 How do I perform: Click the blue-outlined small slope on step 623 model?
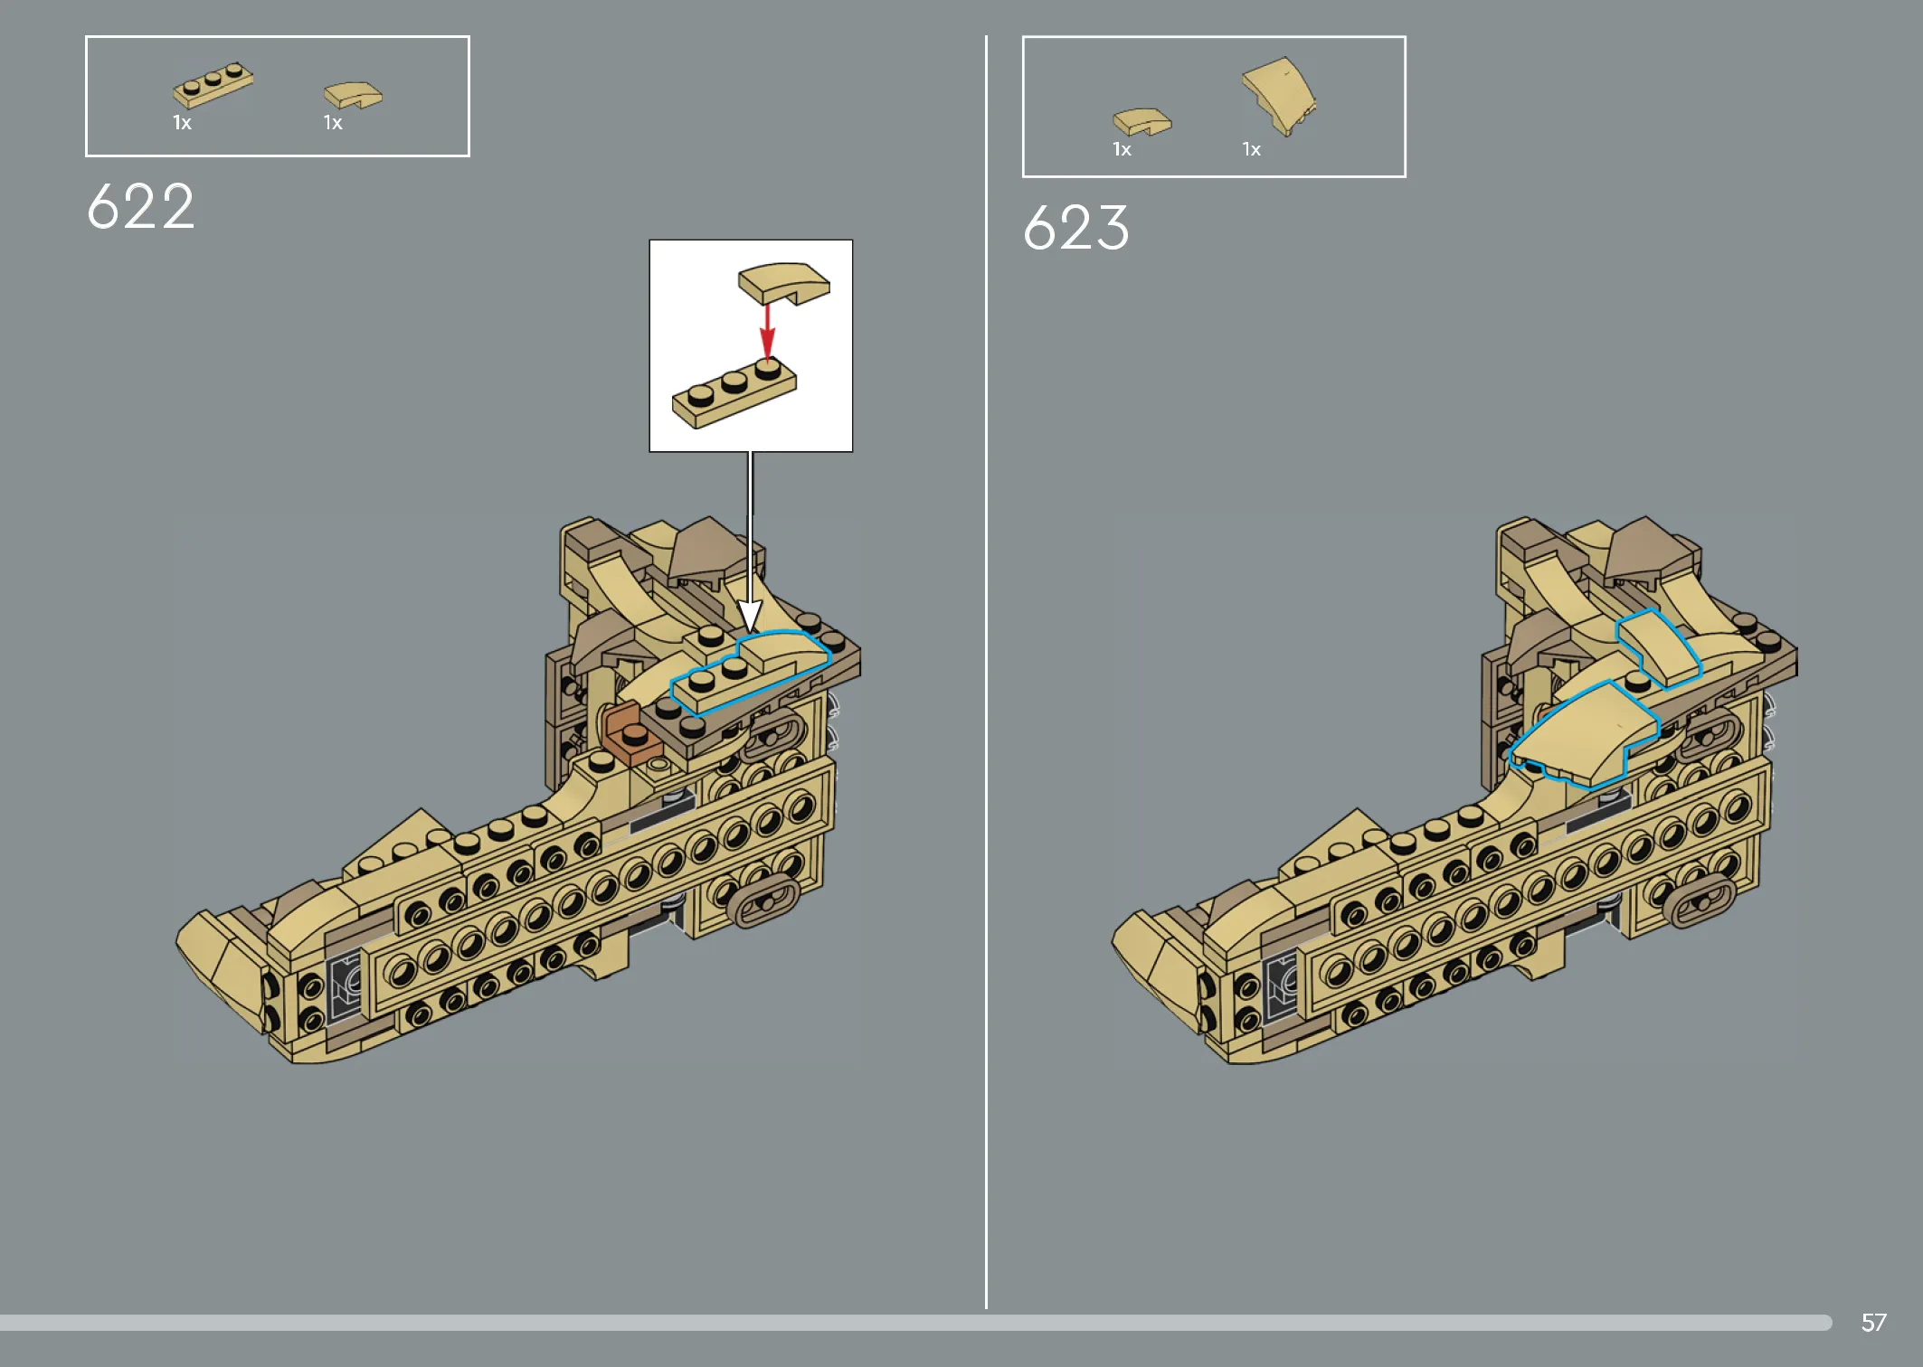click(1659, 648)
